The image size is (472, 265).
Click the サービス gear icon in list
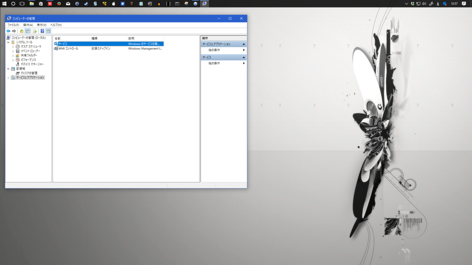(56, 44)
